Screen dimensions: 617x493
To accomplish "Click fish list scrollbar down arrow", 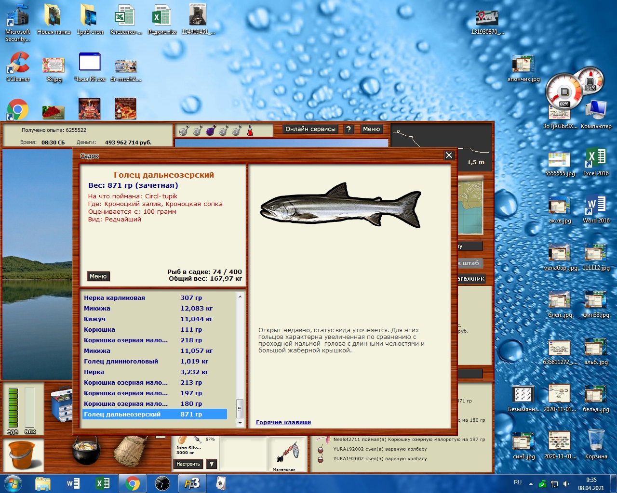I will pos(240,423).
